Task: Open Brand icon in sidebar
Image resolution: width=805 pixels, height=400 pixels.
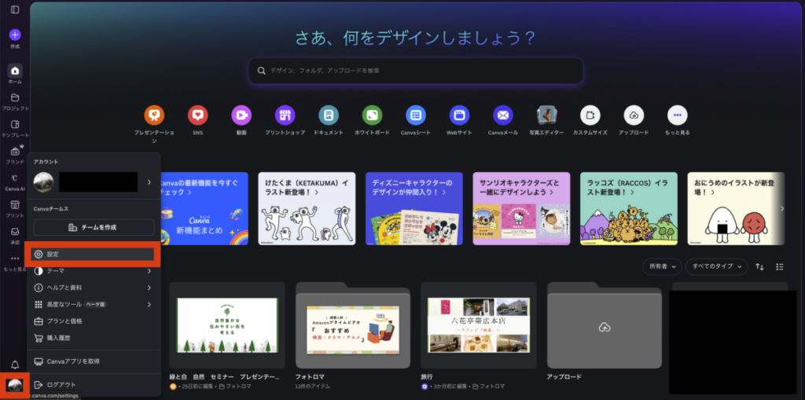Action: [x=15, y=152]
